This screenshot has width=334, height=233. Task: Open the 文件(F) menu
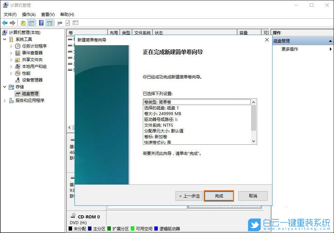pyautogui.click(x=10, y=14)
